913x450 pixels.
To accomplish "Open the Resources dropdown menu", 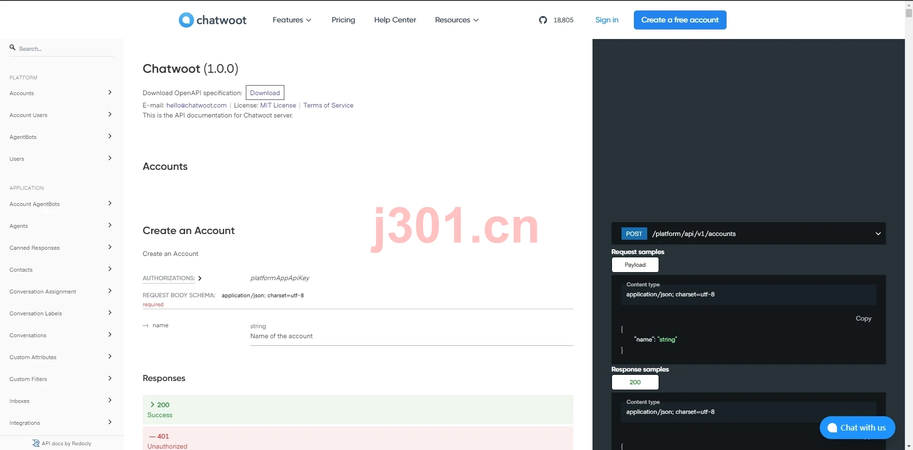I will coord(456,20).
